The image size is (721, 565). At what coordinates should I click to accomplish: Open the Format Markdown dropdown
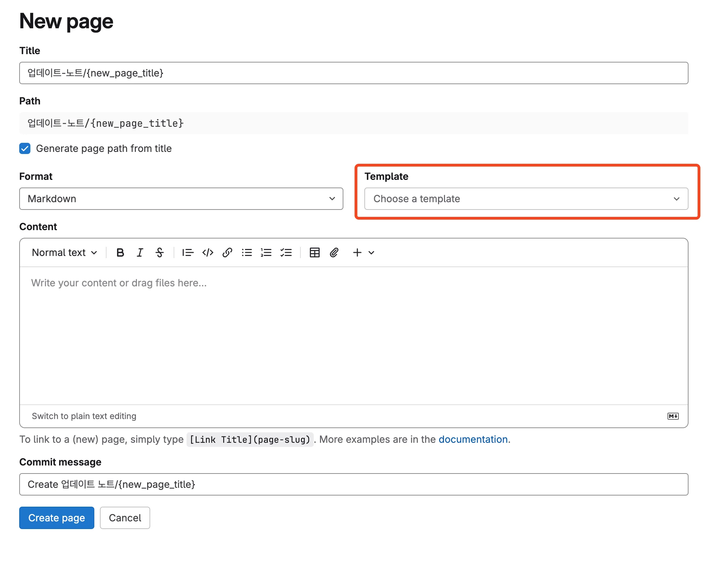tap(181, 199)
